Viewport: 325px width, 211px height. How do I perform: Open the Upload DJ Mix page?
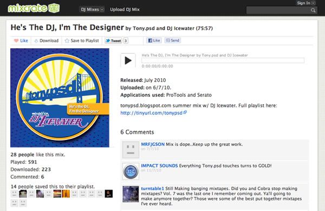pyautogui.click(x=125, y=9)
